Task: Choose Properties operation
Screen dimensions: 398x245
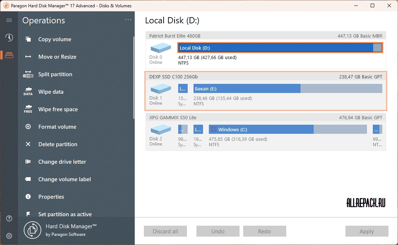Action: pos(51,197)
